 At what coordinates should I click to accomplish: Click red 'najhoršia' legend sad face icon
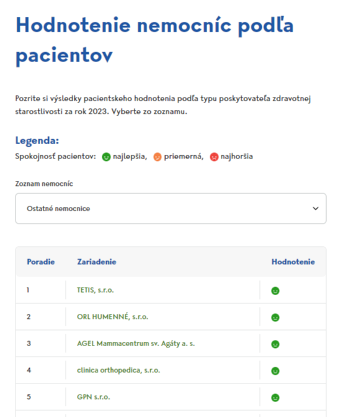pos(214,157)
